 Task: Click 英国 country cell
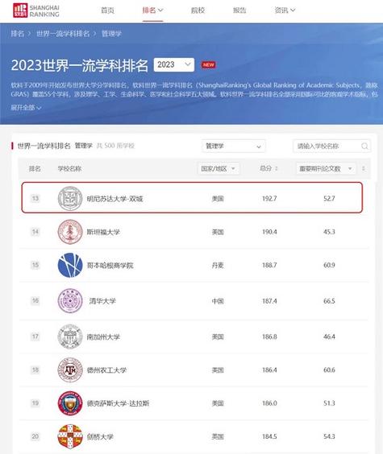pyautogui.click(x=218, y=436)
